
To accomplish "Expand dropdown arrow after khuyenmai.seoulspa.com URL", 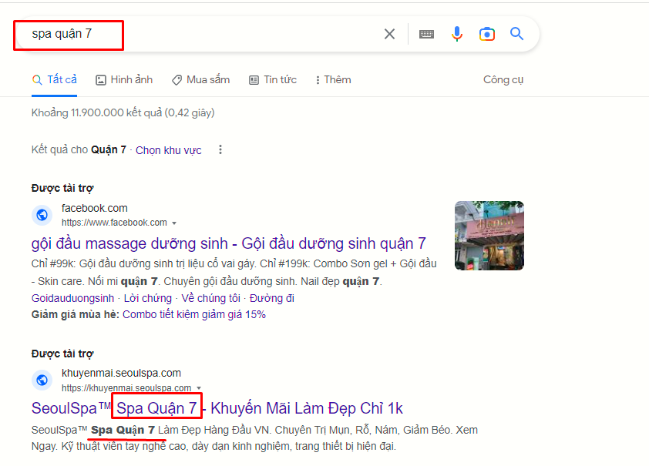I will 199,388.
